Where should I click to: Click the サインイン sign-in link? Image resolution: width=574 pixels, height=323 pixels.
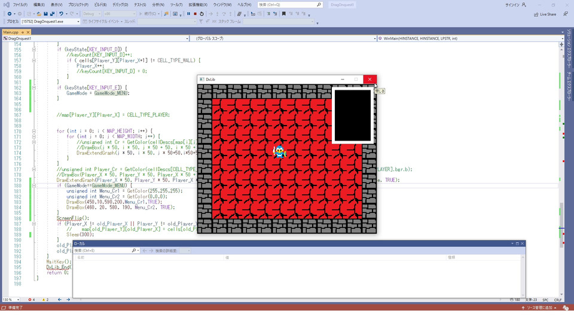(515, 5)
